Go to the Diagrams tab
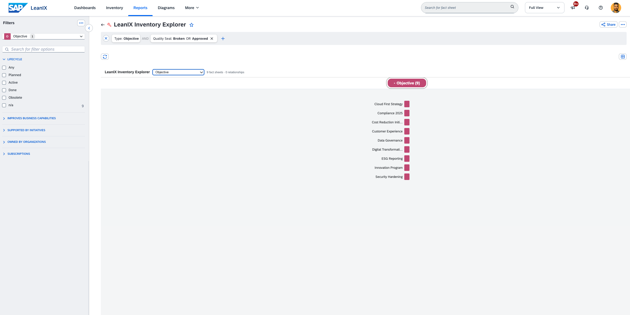 [166, 8]
